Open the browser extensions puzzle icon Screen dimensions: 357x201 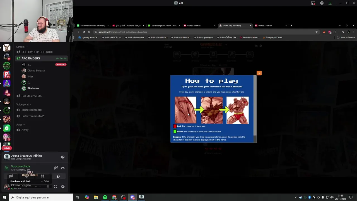click(335, 32)
